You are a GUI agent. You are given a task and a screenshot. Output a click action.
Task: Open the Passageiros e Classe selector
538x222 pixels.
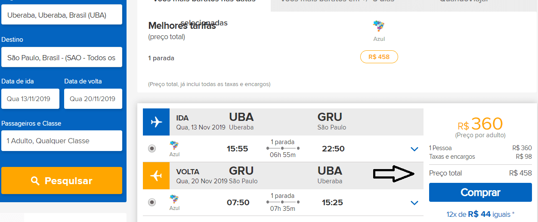click(x=62, y=141)
